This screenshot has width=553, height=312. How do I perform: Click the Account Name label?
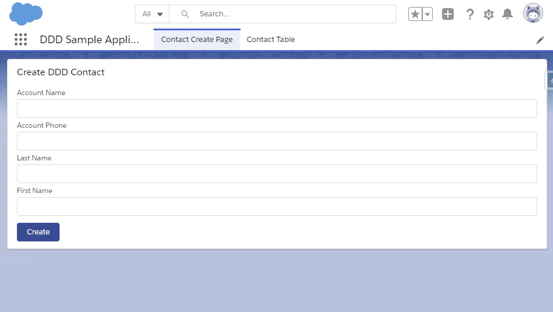pos(41,93)
